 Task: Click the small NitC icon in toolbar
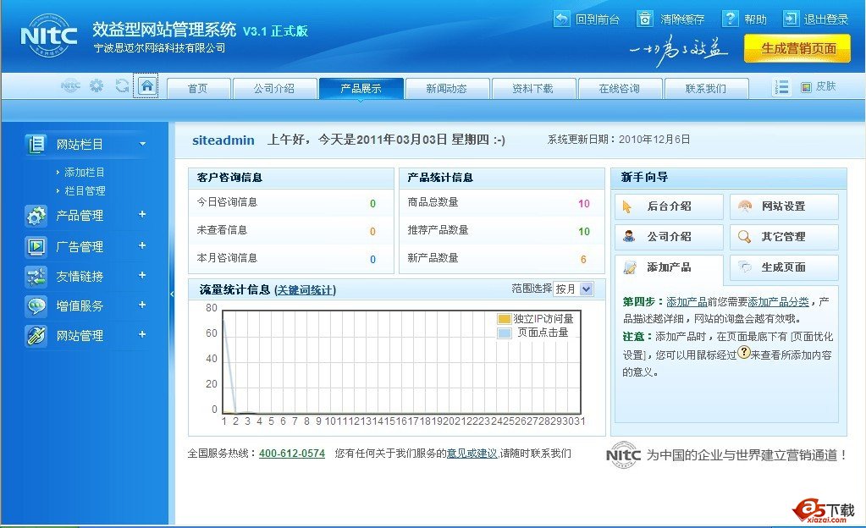(70, 86)
